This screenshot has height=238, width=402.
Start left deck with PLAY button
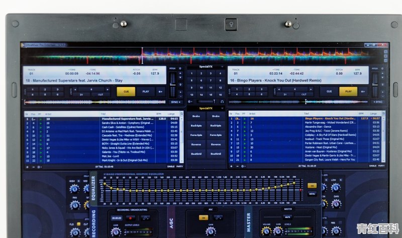click(146, 92)
